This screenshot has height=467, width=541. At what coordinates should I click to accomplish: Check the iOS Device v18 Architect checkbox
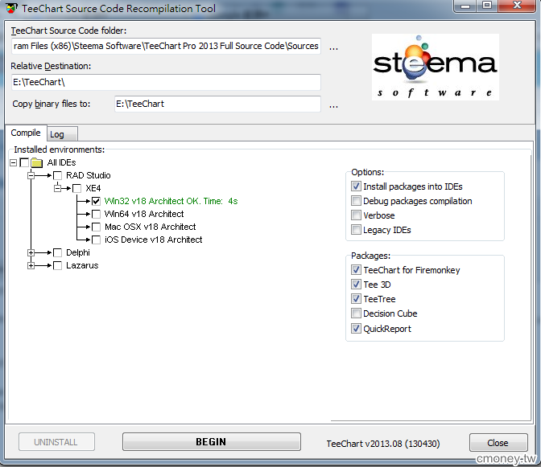tap(97, 240)
